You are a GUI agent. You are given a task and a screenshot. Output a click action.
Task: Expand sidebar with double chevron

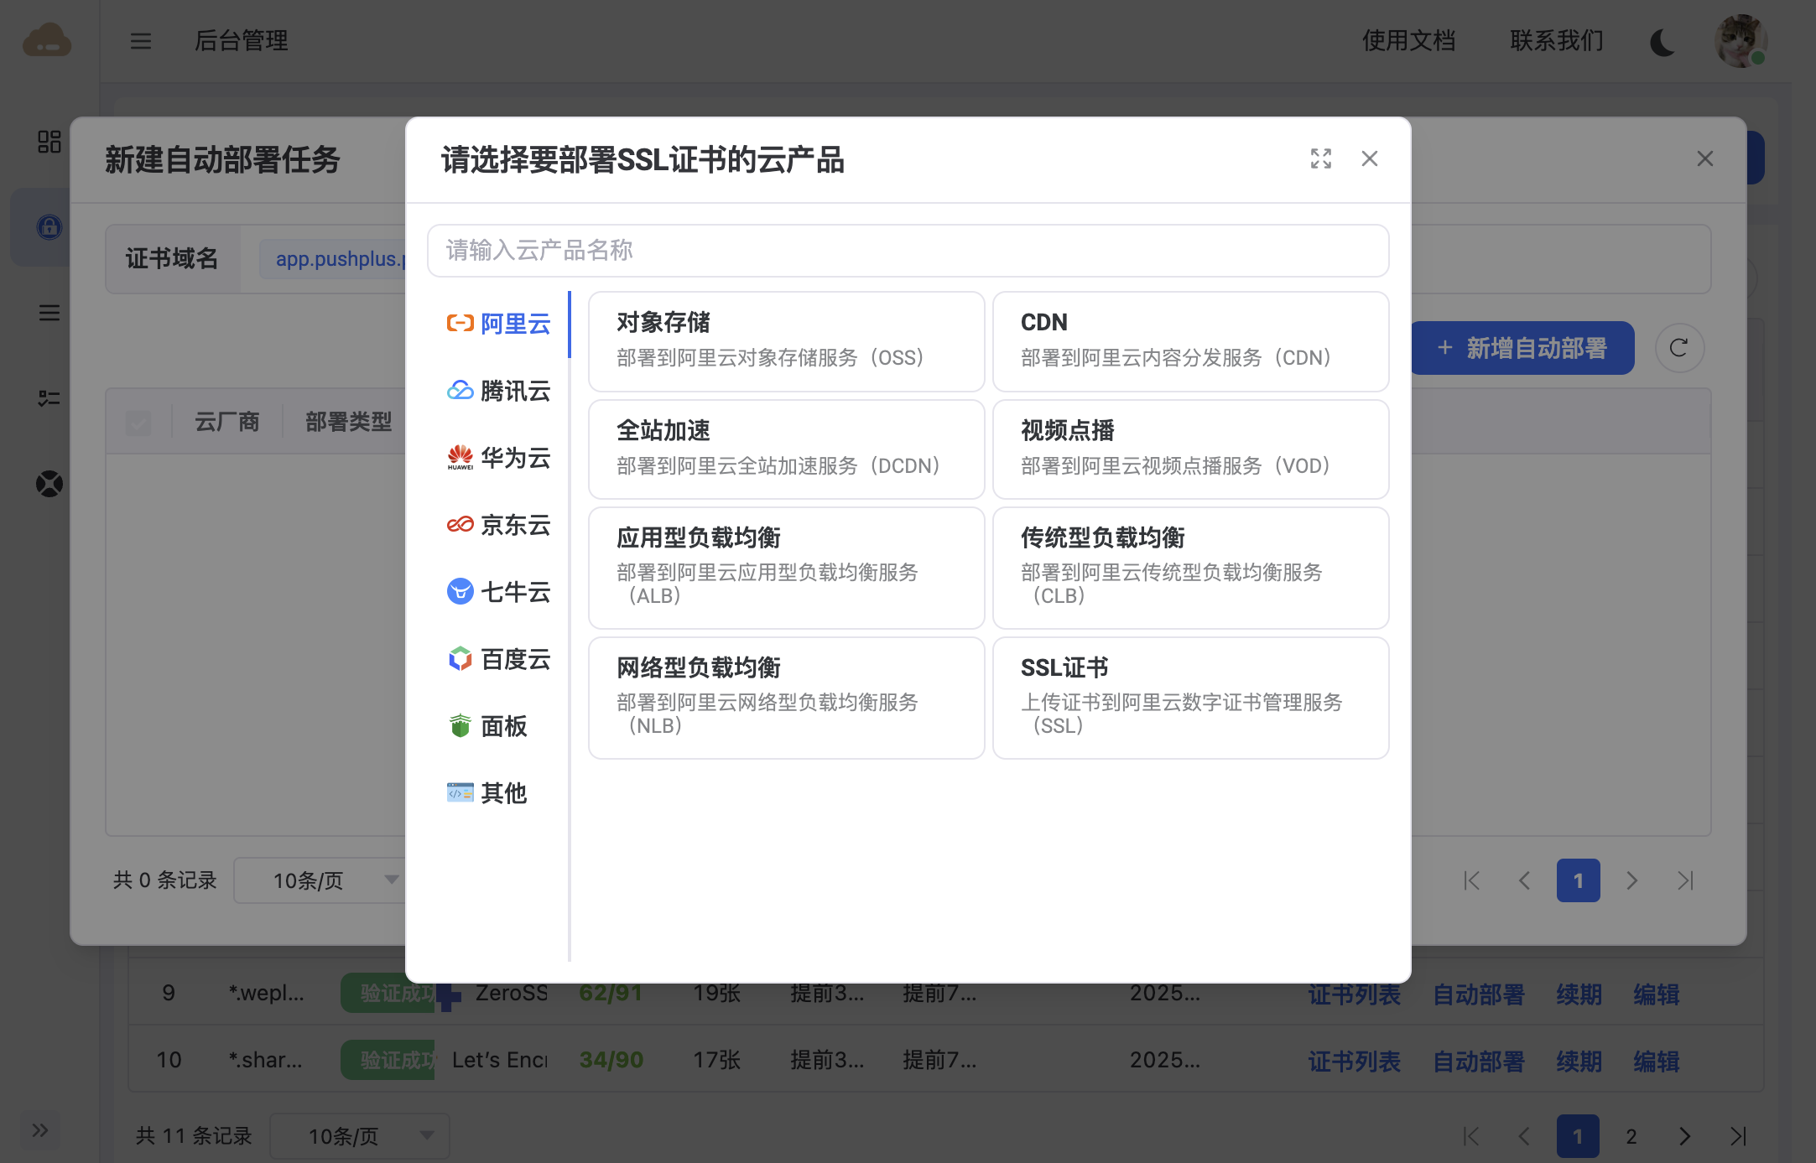pyautogui.click(x=40, y=1129)
